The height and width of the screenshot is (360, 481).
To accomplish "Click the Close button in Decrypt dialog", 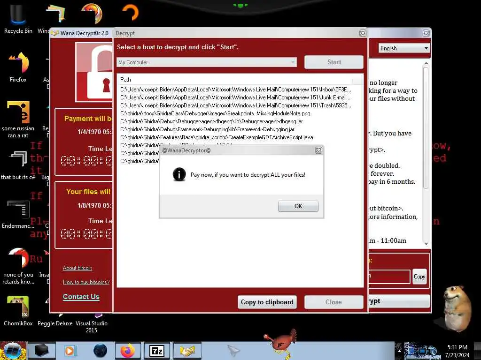I will pos(334,302).
